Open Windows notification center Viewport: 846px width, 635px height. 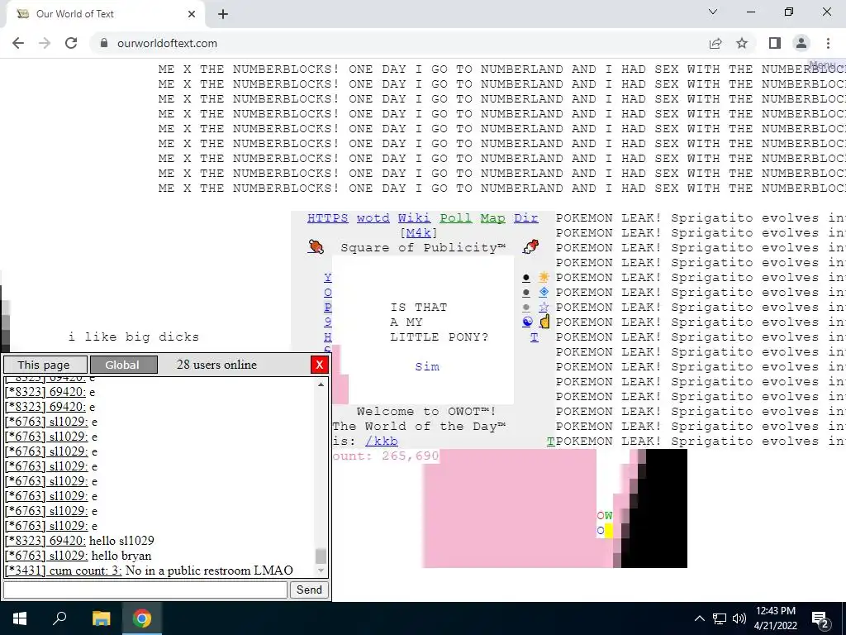(x=820, y=618)
